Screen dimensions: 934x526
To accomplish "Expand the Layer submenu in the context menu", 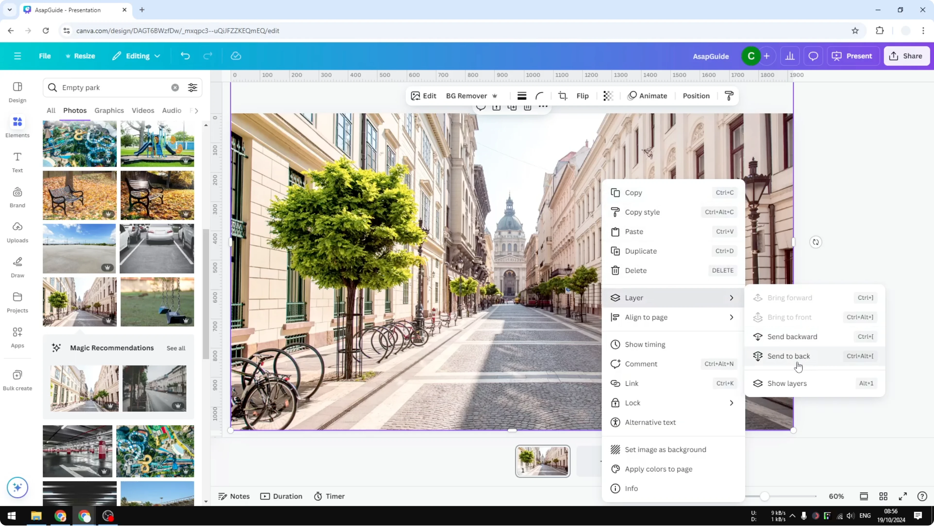I will pos(731,298).
